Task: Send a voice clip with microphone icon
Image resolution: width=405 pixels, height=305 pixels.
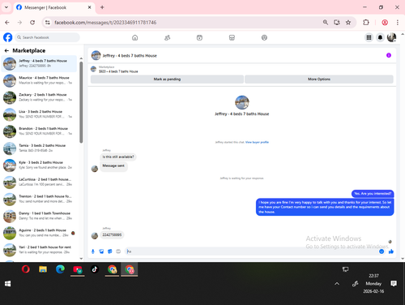Action: click(93, 251)
